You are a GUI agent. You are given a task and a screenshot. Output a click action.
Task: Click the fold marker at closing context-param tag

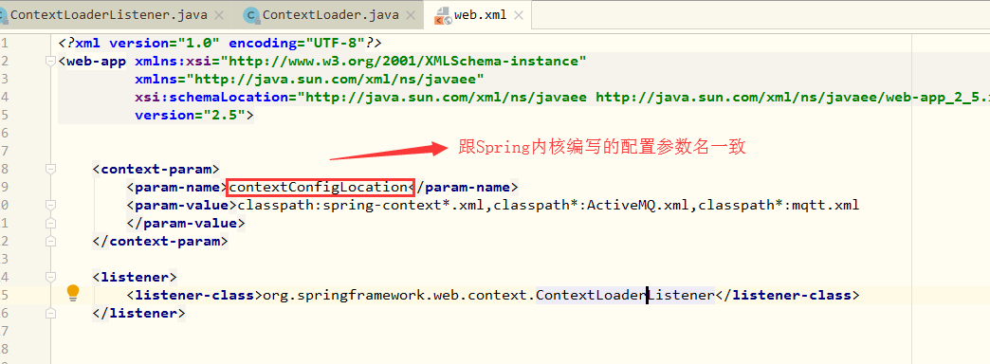click(x=50, y=241)
